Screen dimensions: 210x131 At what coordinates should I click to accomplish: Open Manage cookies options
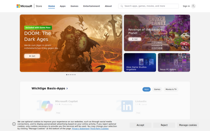coord(188,125)
